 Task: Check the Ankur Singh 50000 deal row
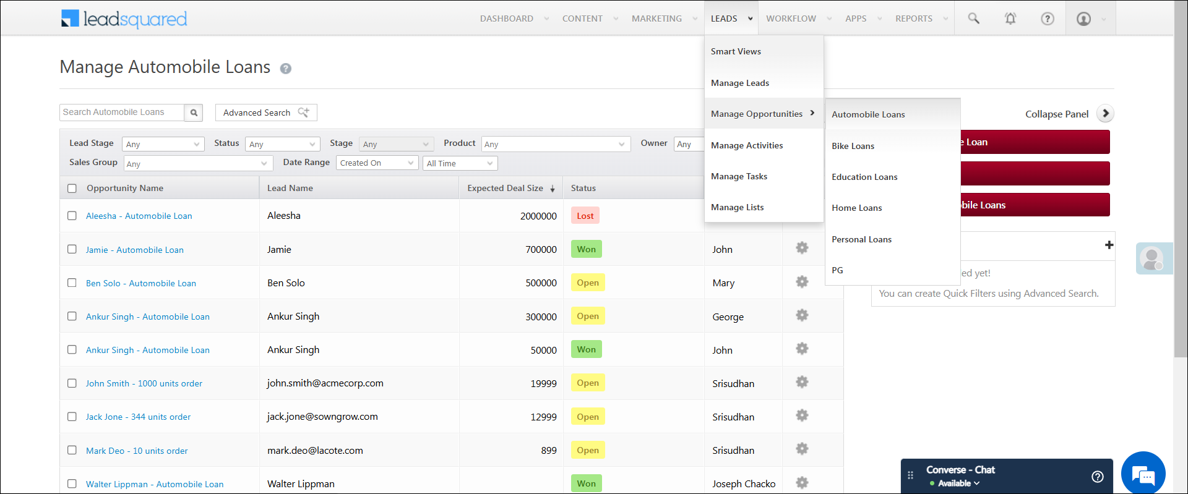(x=72, y=349)
